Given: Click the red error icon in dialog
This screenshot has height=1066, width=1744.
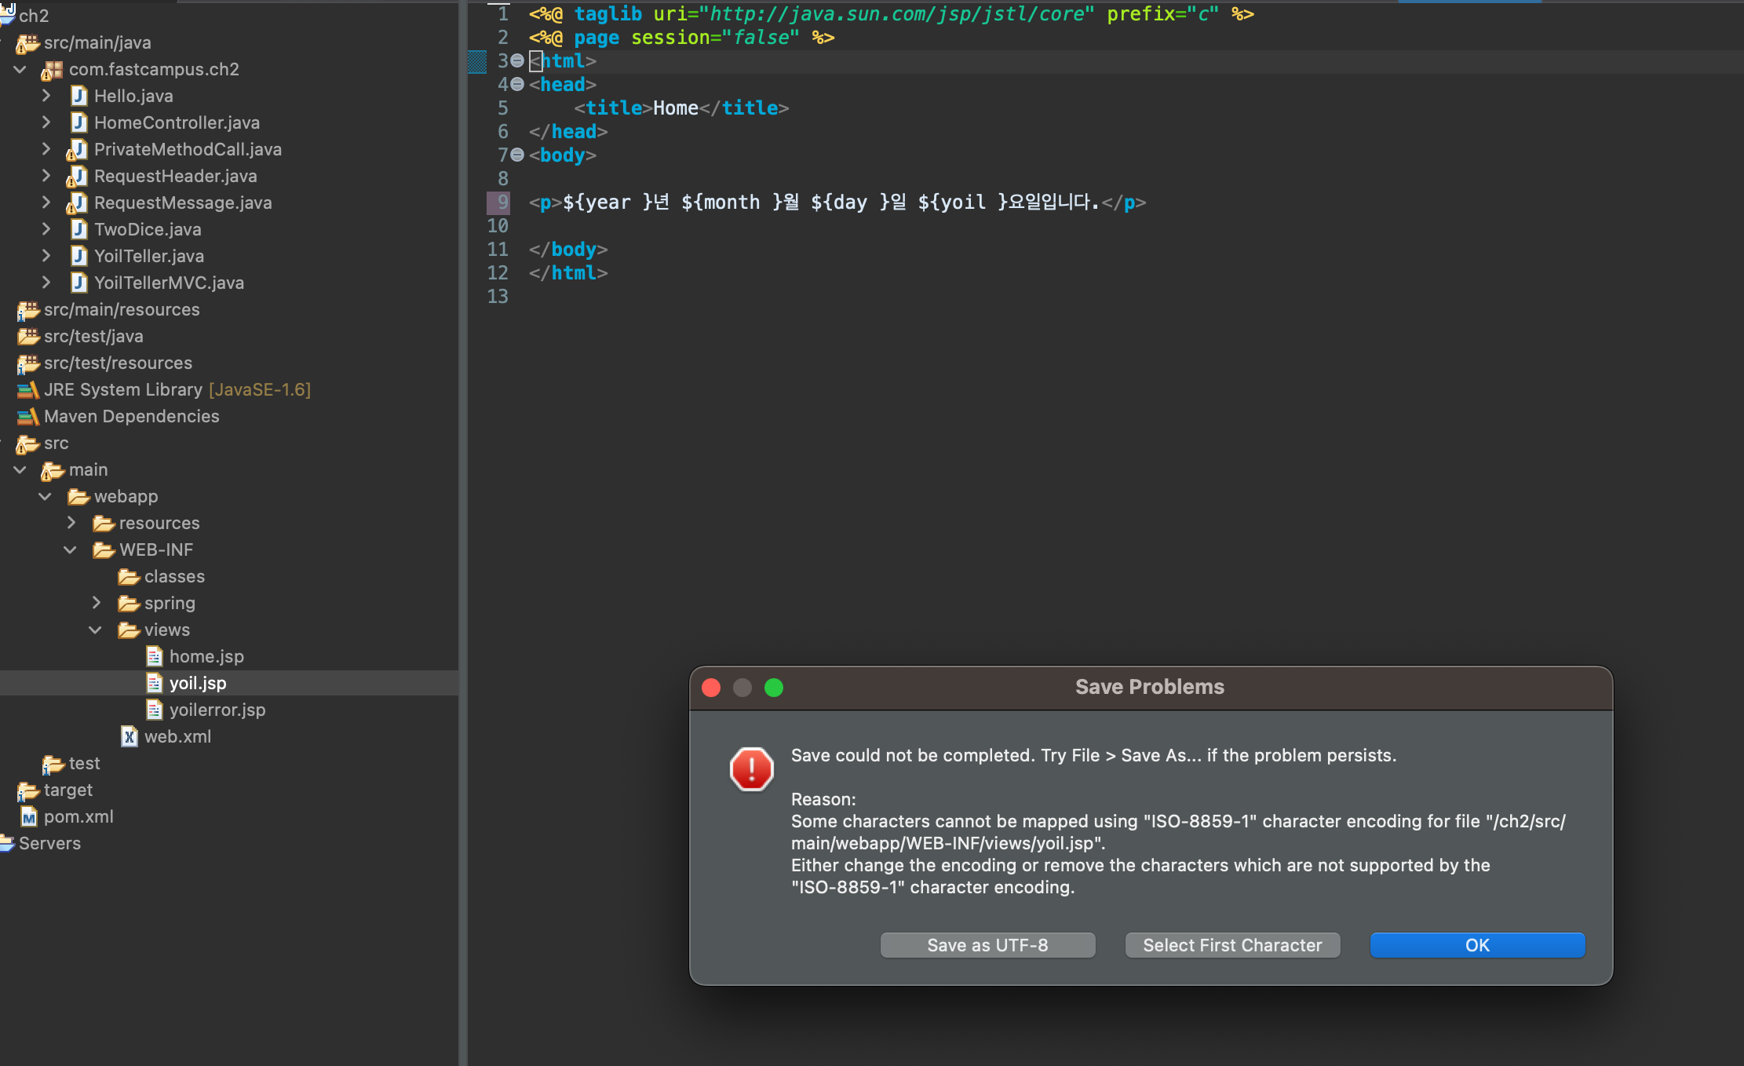Looking at the screenshot, I should click(x=751, y=768).
